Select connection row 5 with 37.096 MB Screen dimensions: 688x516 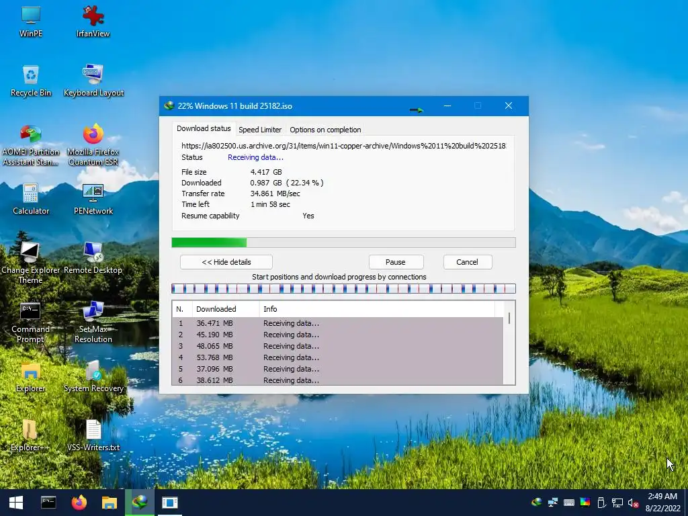pos(338,369)
